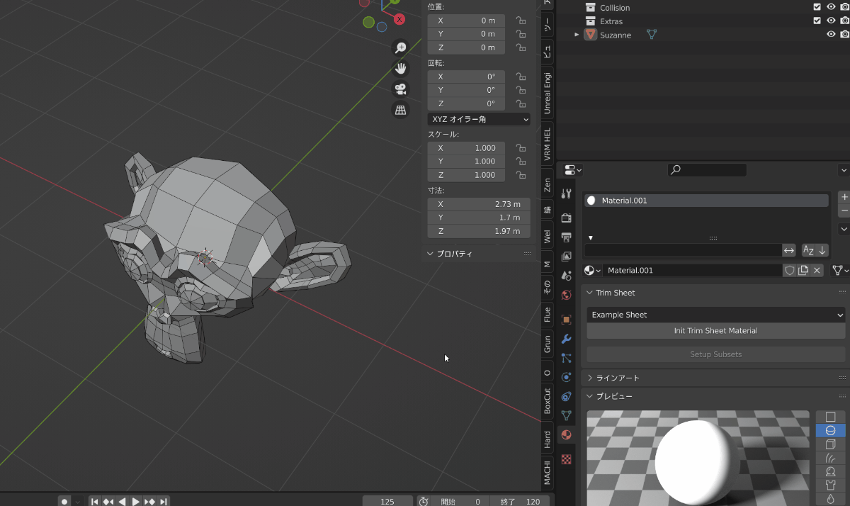Toggle the X location lock
The height and width of the screenshot is (506, 850).
click(x=521, y=21)
